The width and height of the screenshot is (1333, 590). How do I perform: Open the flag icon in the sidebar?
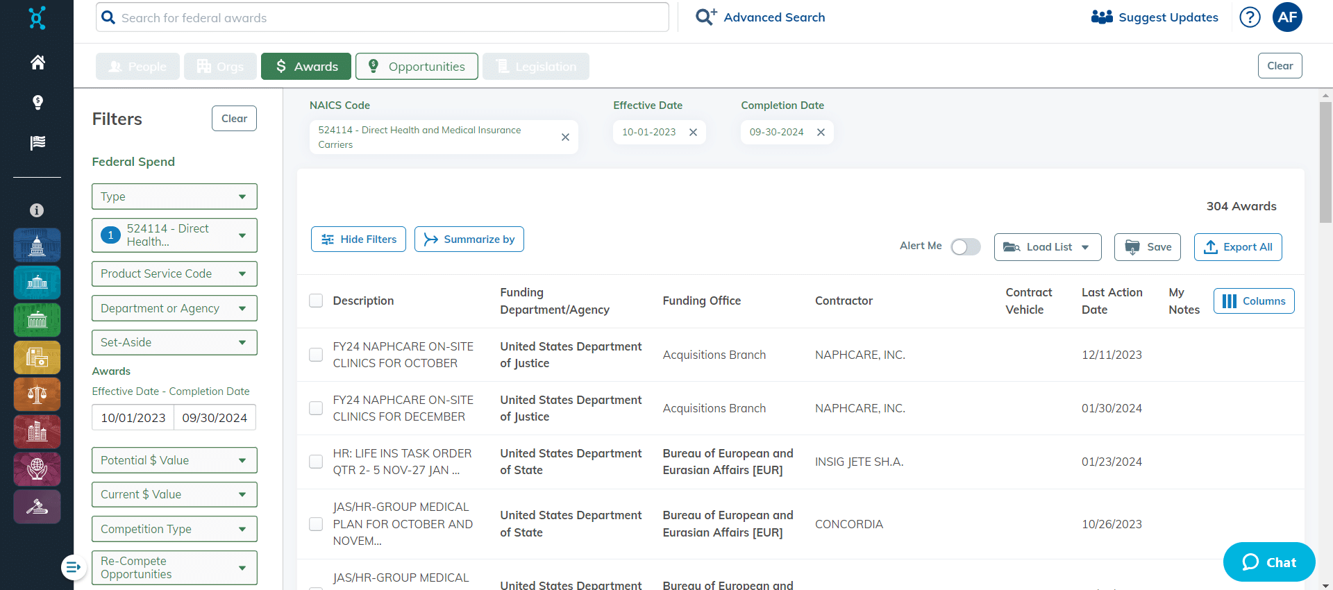[x=37, y=143]
